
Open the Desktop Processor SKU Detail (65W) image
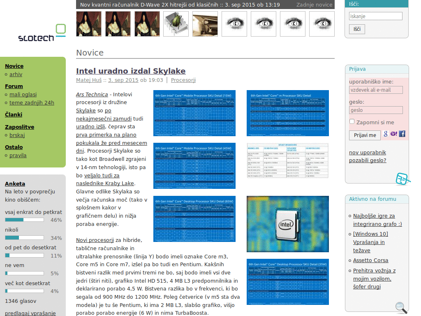coord(194,219)
